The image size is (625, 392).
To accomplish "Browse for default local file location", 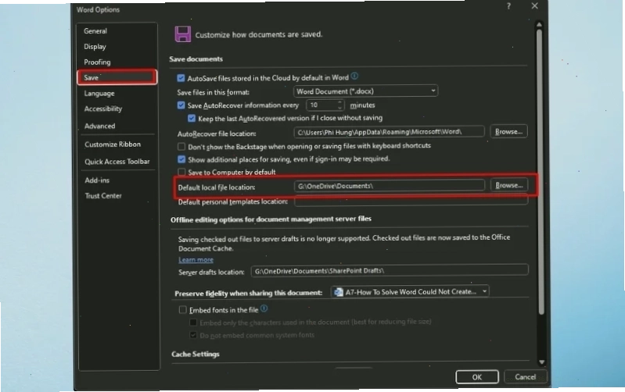I will click(x=509, y=185).
